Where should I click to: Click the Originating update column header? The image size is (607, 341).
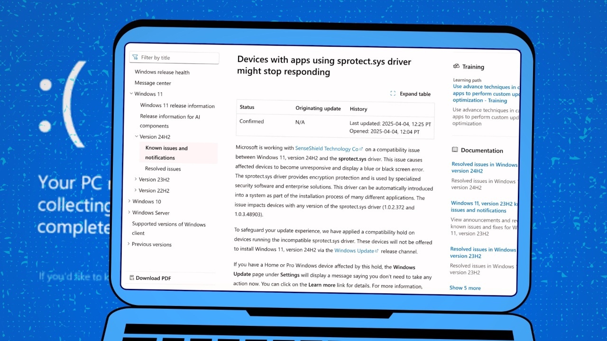318,108
